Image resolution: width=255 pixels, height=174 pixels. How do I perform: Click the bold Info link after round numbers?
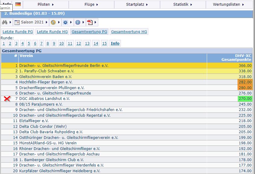coord(115,43)
